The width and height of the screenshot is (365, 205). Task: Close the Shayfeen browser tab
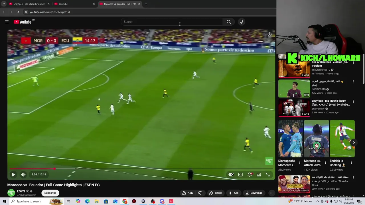48,4
